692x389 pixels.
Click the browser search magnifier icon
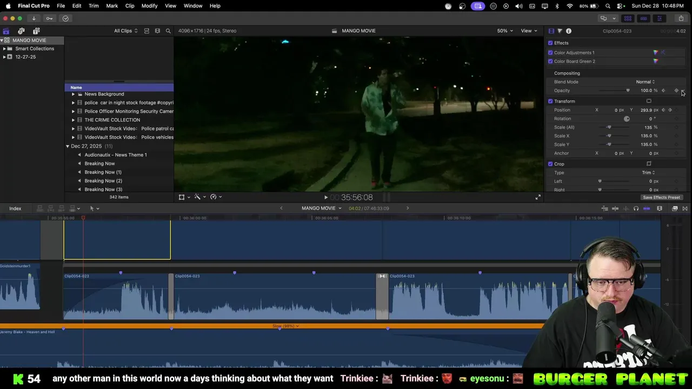point(168,31)
